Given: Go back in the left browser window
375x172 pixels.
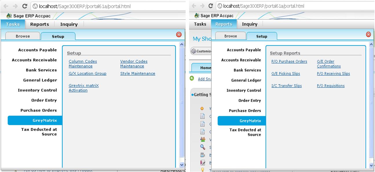Looking at the screenshot, I should [6, 6].
